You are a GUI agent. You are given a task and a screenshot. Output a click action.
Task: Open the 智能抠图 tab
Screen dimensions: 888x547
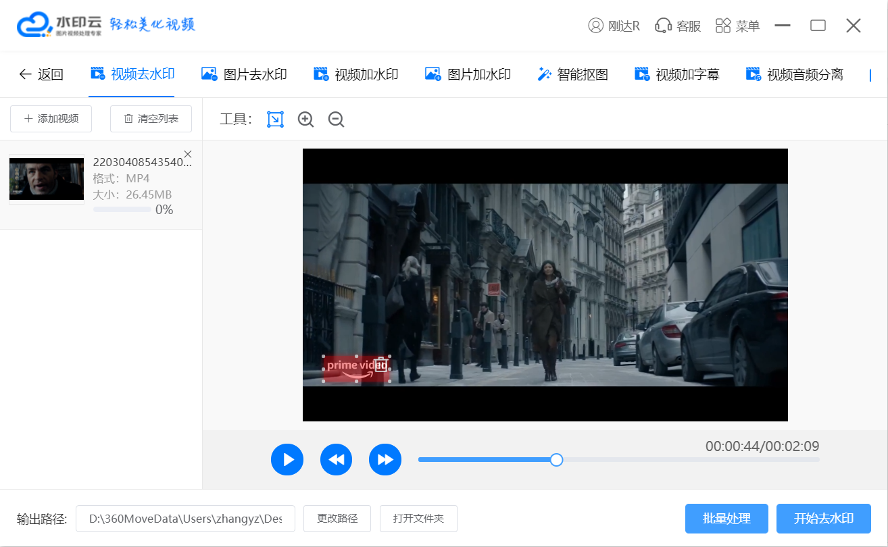click(572, 74)
